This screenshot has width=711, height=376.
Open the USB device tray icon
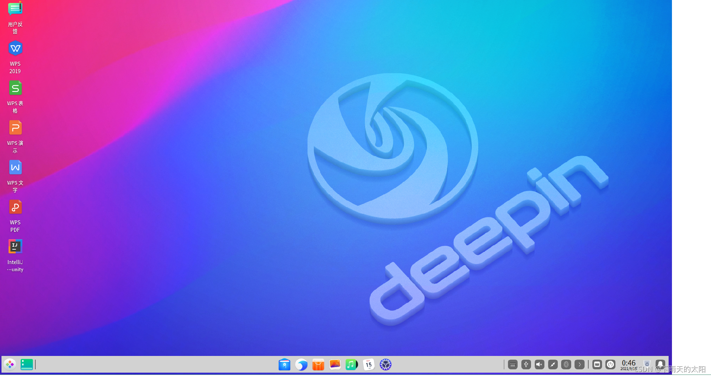click(526, 364)
